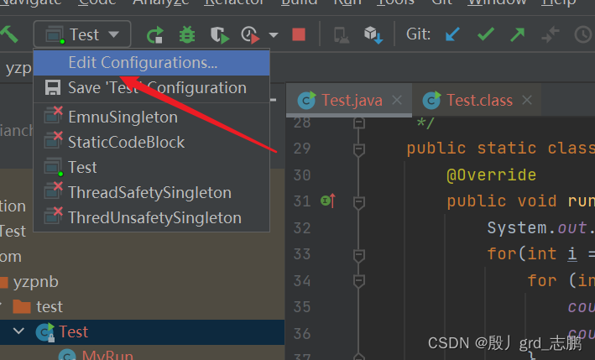Choose StaticCodeBlock run configuration
This screenshot has height=360, width=595.
pos(151,143)
